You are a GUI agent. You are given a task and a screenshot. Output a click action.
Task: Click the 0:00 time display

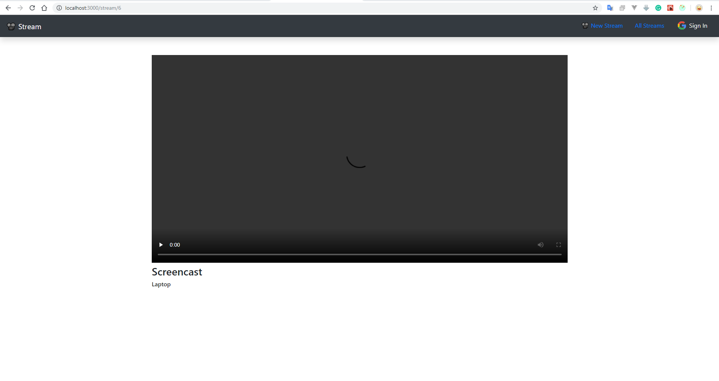pos(175,245)
